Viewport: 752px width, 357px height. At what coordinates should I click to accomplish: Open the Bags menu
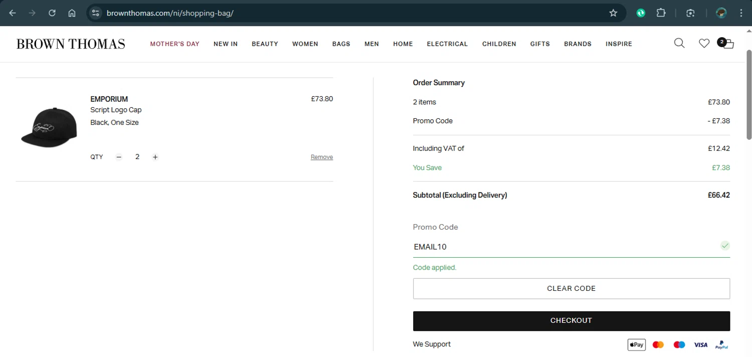(341, 44)
